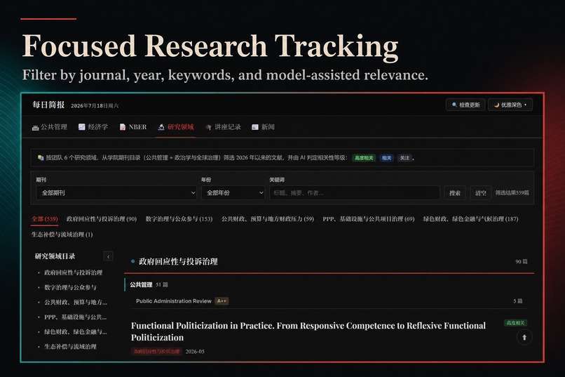Click the back-to-top arrow button
The width and height of the screenshot is (565, 377).
[x=524, y=337]
